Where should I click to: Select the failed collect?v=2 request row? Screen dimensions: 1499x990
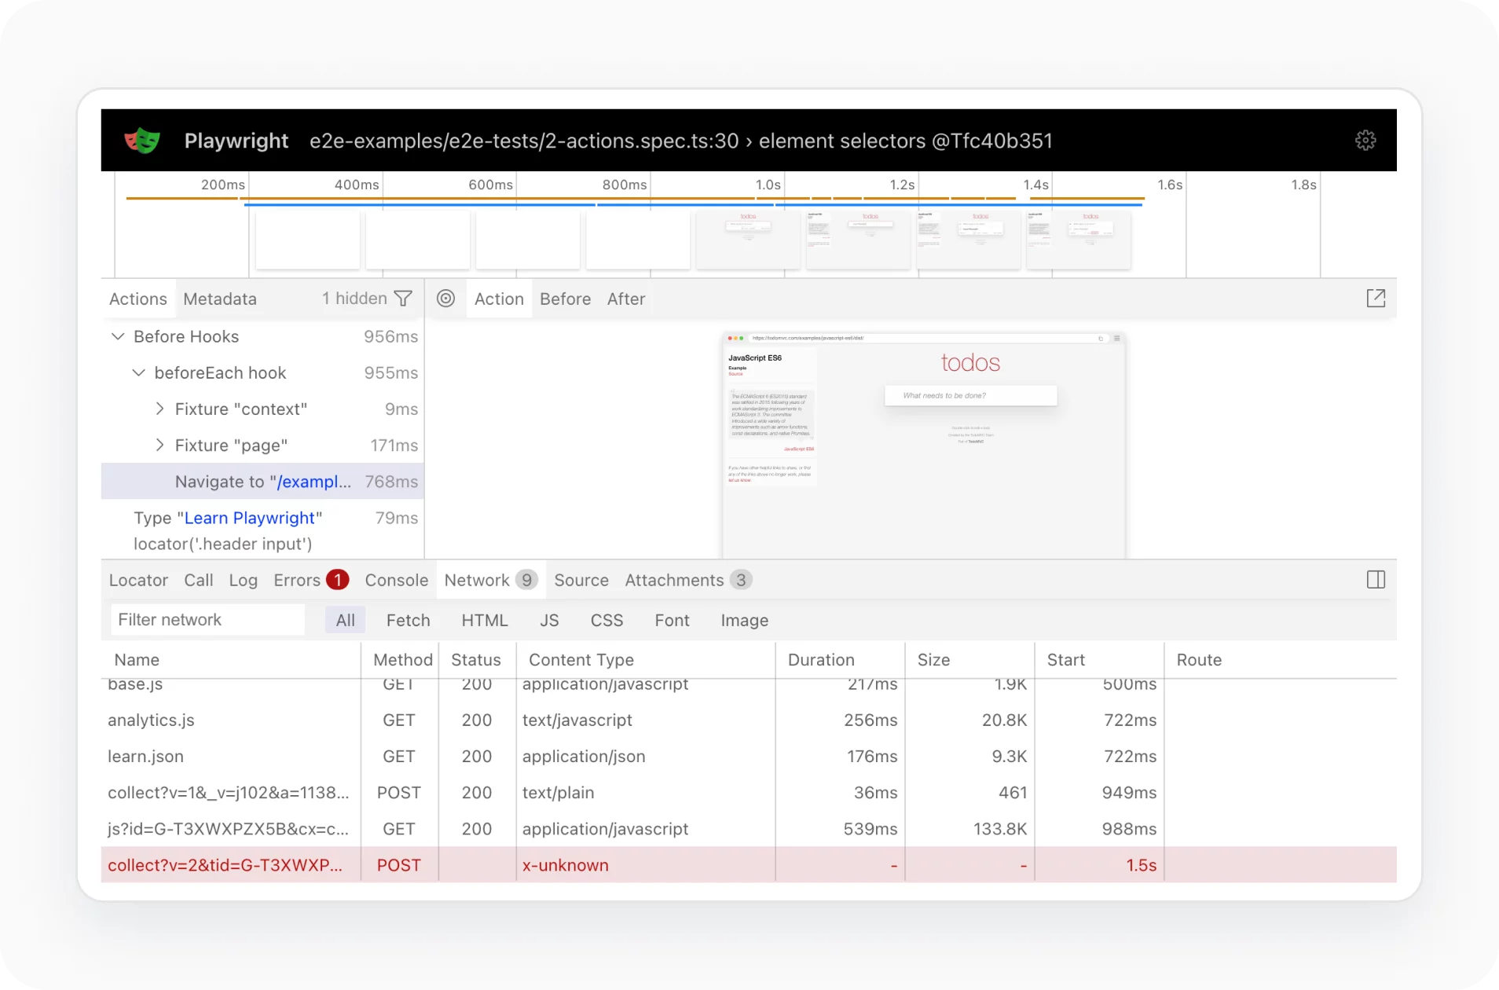(x=749, y=864)
